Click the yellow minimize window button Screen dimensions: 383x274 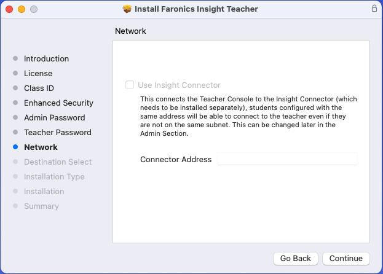pyautogui.click(x=22, y=9)
